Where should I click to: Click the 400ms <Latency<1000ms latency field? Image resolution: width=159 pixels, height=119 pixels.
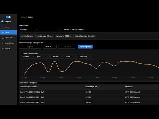click(x=74, y=29)
